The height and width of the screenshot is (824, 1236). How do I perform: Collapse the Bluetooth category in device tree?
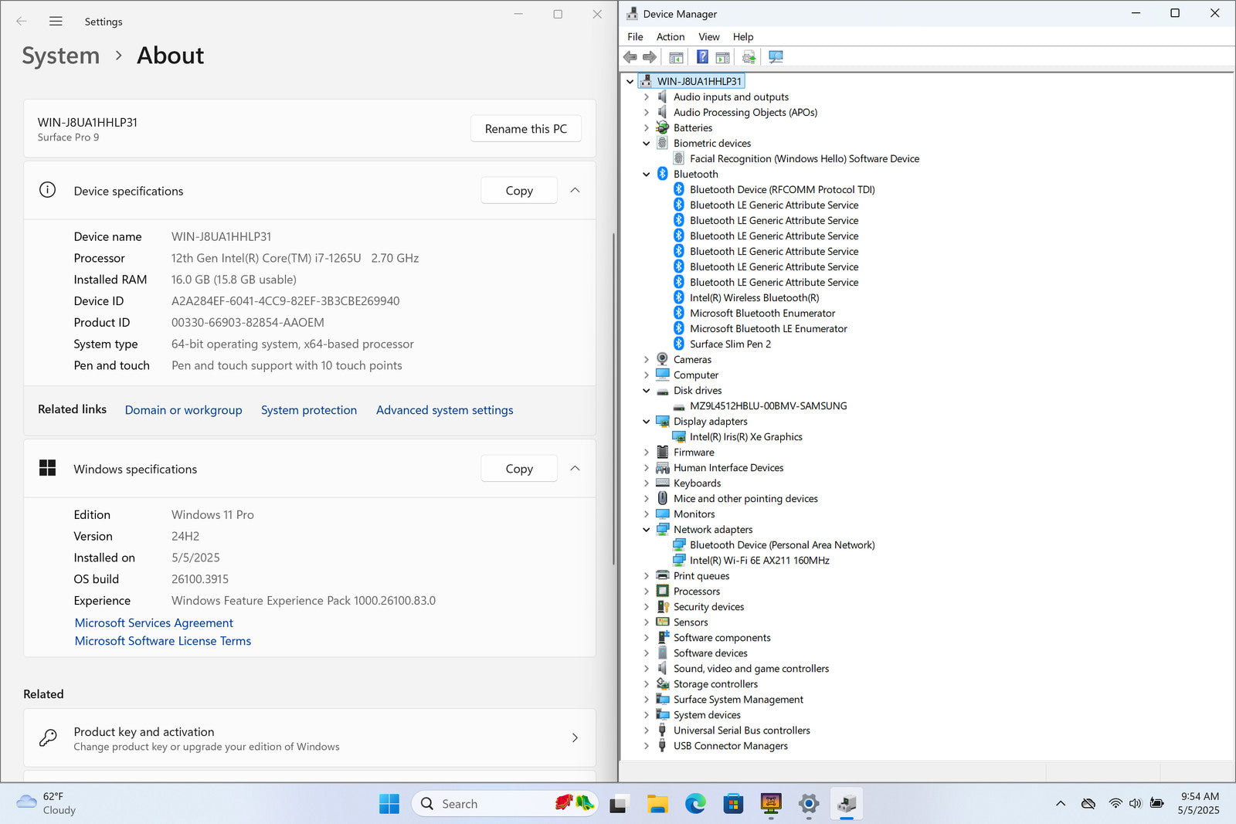[x=647, y=175]
